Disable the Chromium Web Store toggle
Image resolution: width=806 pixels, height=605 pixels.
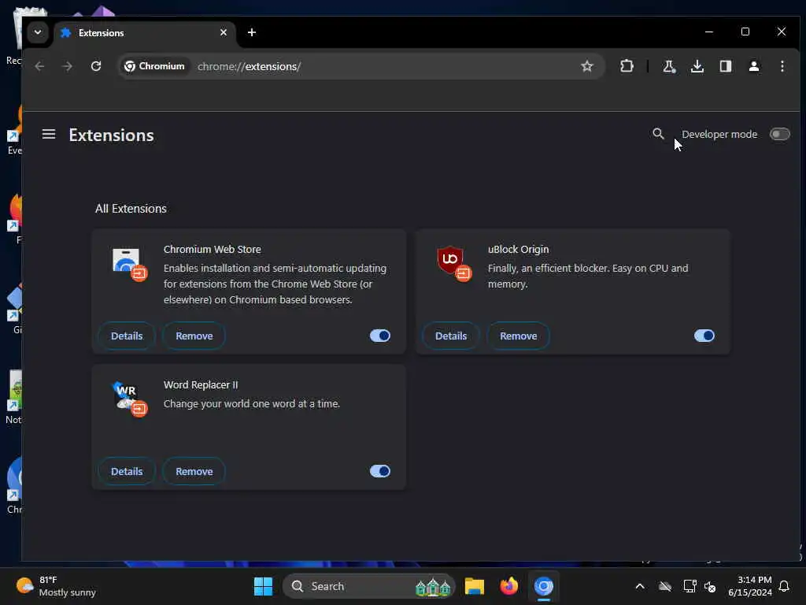click(x=380, y=336)
